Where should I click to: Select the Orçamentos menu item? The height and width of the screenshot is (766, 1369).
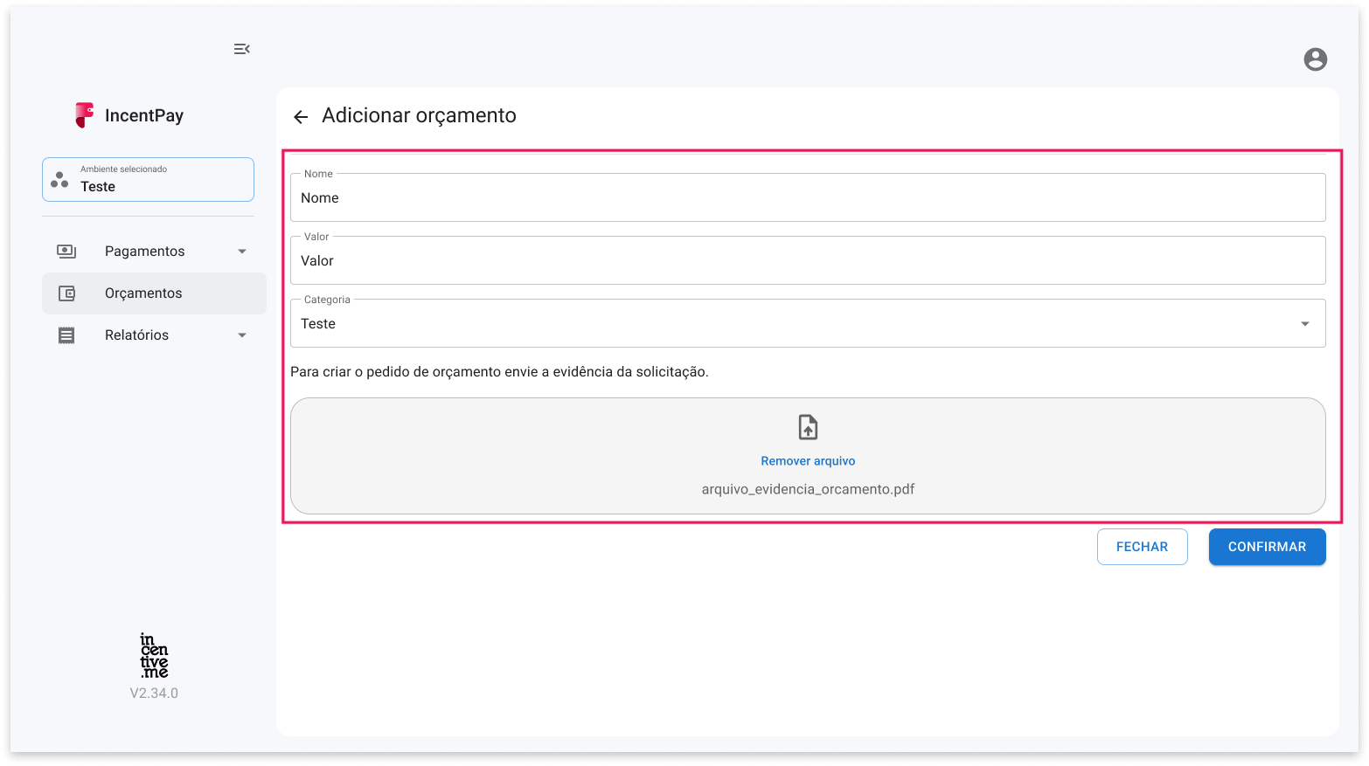pyautogui.click(x=154, y=293)
